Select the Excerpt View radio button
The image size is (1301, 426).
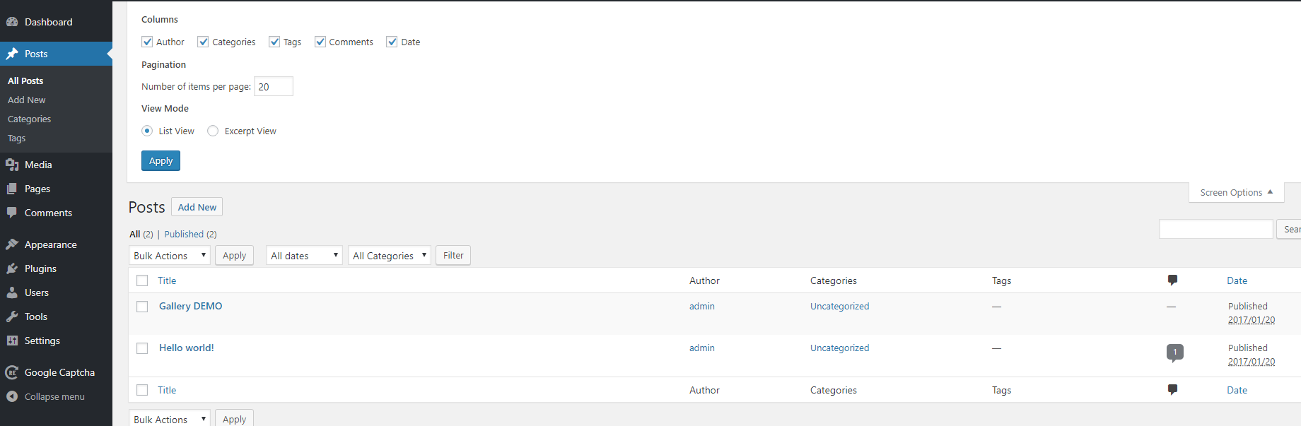tap(213, 131)
